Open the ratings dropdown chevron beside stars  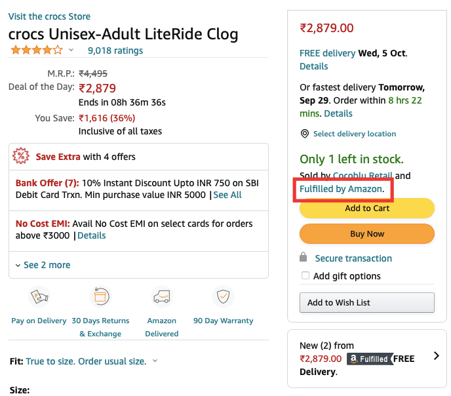tap(71, 50)
